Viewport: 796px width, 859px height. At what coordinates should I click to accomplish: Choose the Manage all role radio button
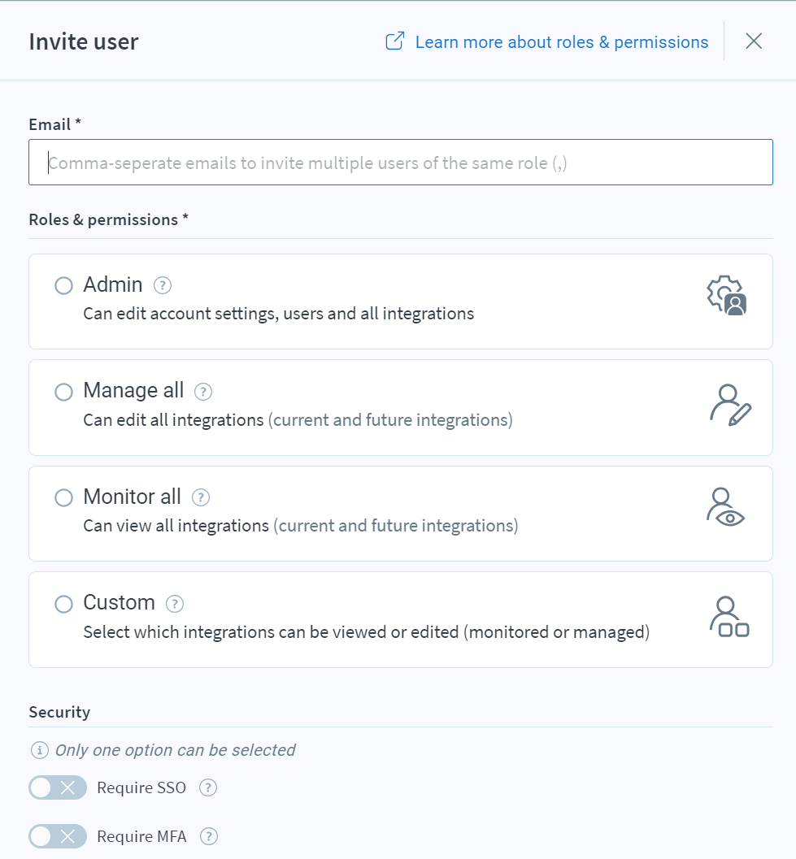click(x=63, y=392)
